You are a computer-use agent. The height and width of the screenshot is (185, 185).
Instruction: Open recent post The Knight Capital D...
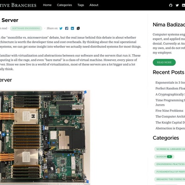(170, 122)
